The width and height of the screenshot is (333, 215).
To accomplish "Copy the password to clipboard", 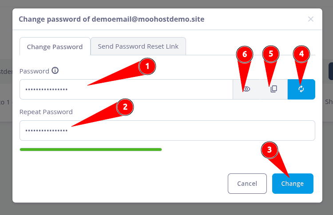I will pyautogui.click(x=274, y=89).
